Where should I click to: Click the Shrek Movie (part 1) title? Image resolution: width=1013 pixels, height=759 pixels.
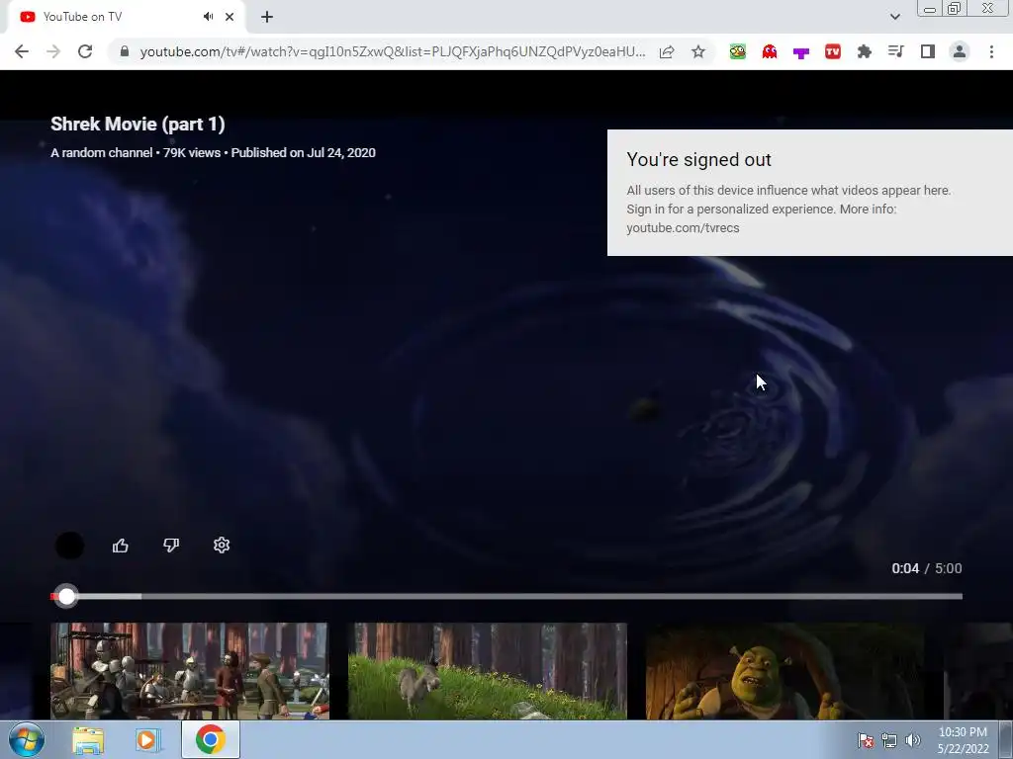coord(138,124)
